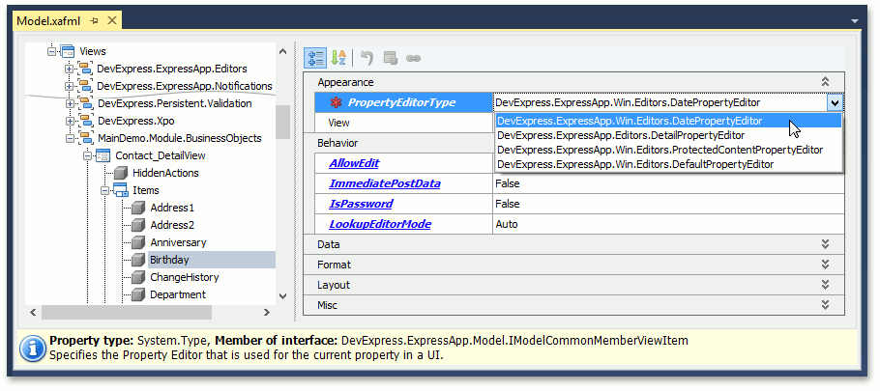Click the tree horizontal scrollbar thumb
Screen dimensions: 880x391
click(x=127, y=312)
